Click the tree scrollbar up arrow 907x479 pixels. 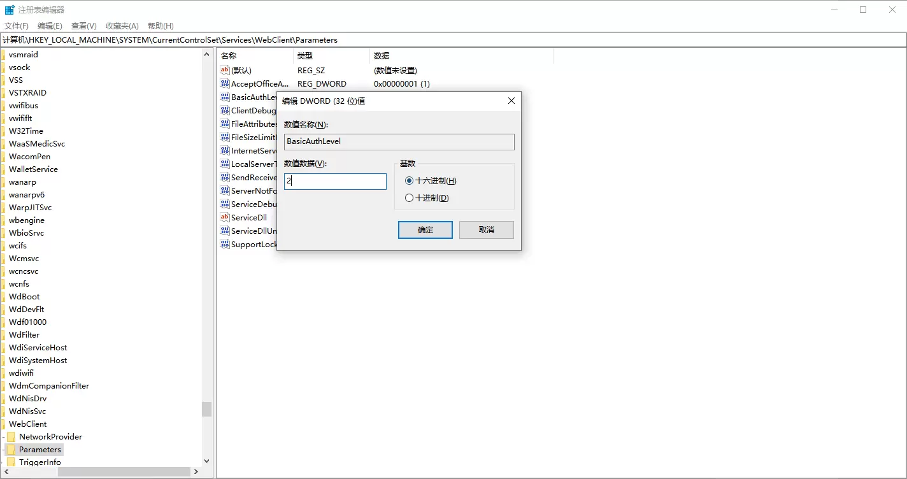click(x=206, y=55)
